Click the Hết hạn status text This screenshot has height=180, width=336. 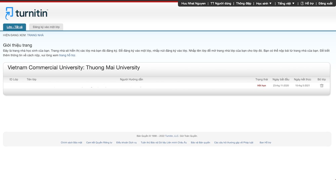pos(261,85)
